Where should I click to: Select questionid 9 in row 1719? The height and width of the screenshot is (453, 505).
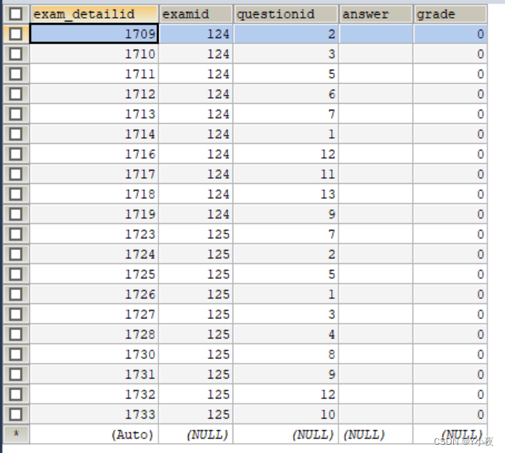(x=286, y=214)
